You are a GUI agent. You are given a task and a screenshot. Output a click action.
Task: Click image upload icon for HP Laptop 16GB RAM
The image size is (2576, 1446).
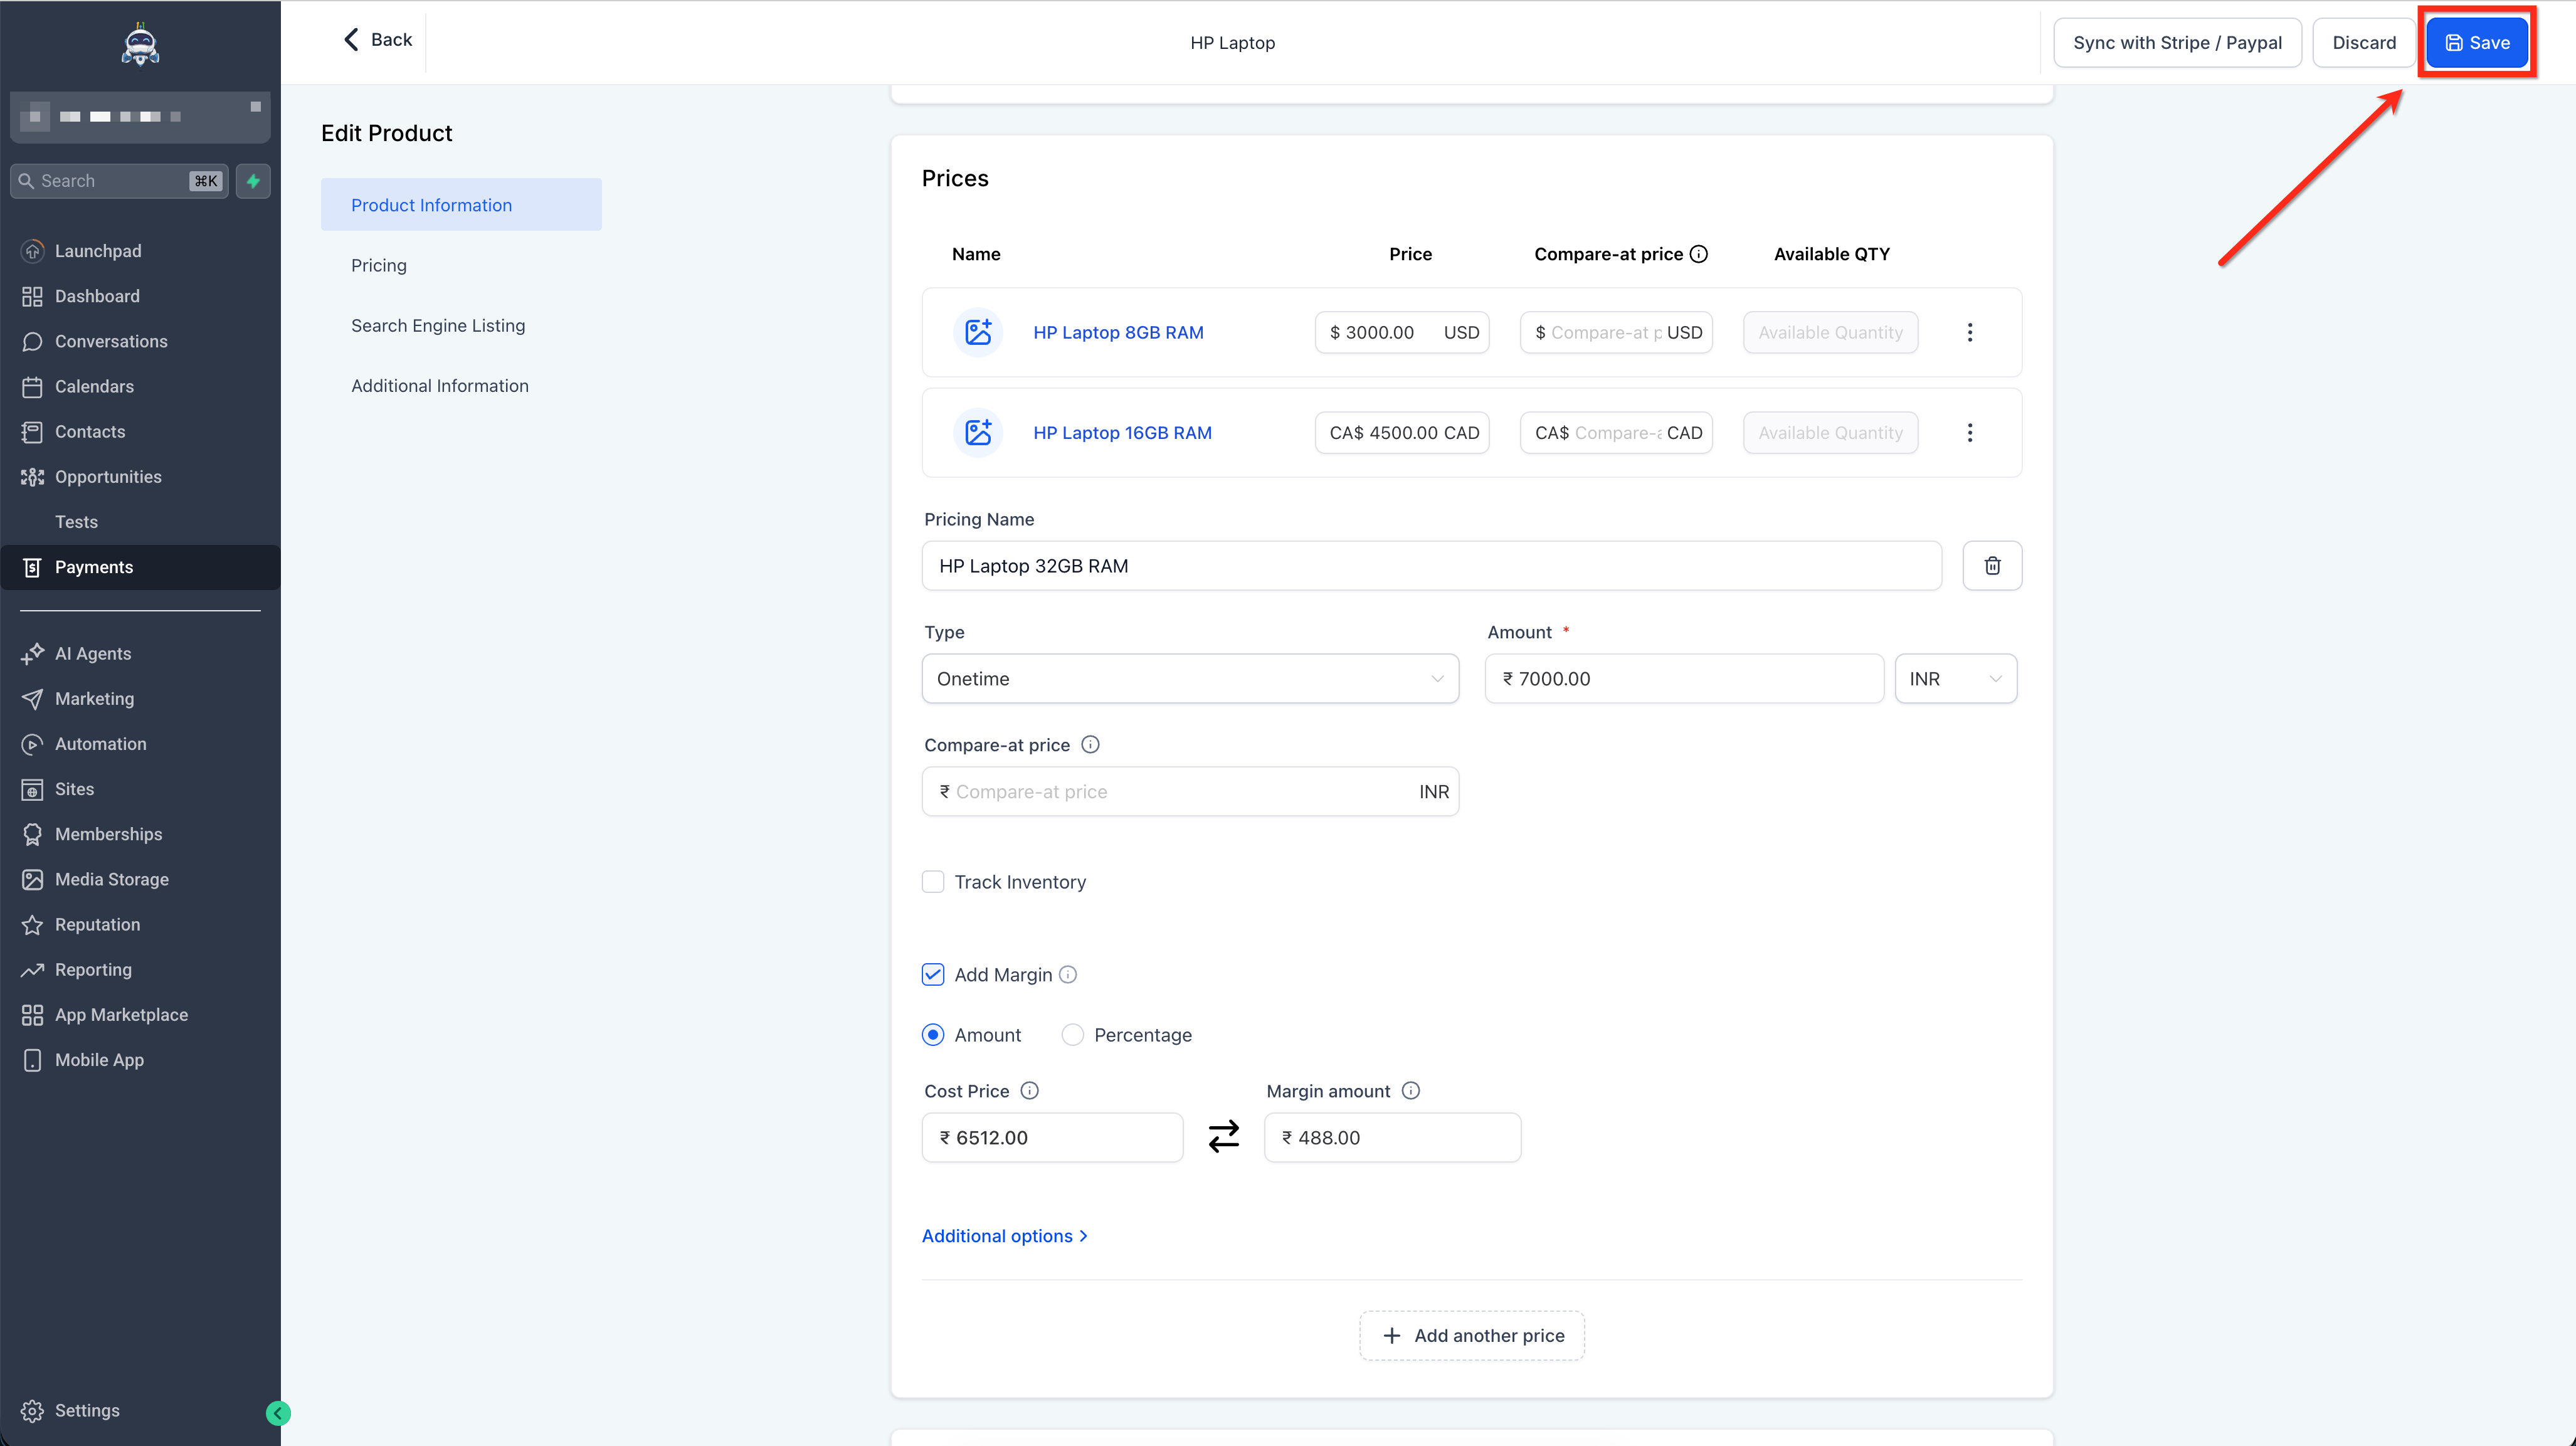[x=977, y=433]
